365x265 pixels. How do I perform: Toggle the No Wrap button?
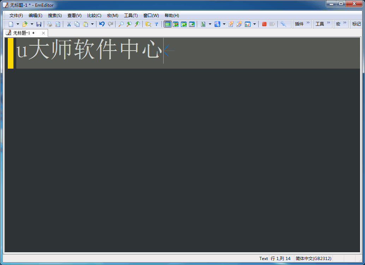167,24
